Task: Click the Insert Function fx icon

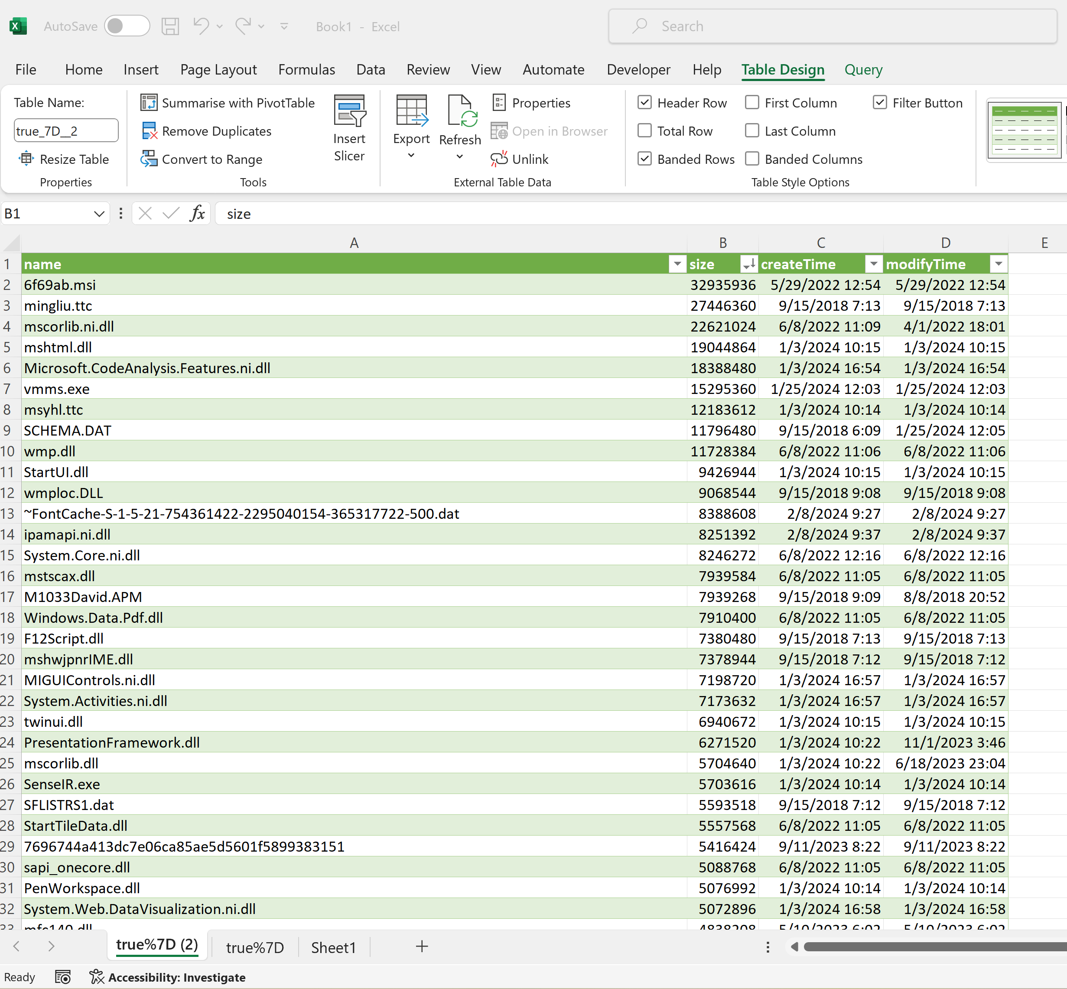Action: click(198, 214)
